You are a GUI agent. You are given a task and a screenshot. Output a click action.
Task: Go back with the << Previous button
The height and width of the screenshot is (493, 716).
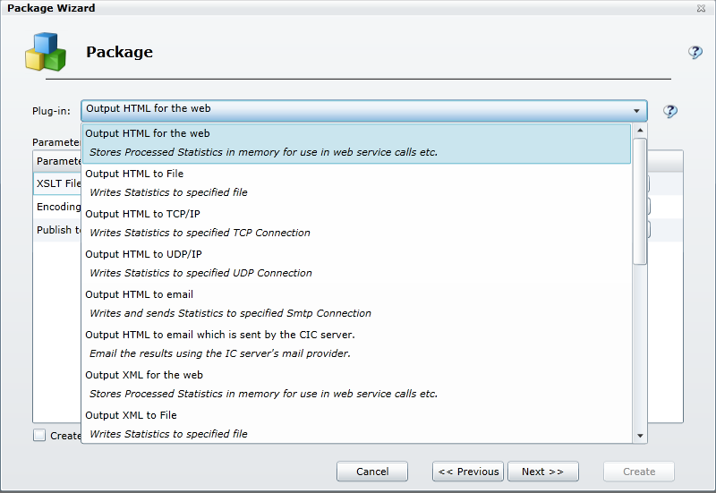coord(467,472)
